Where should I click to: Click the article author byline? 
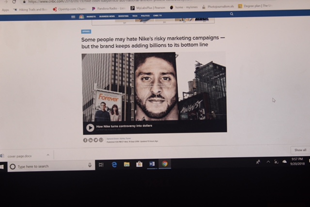point(119,139)
